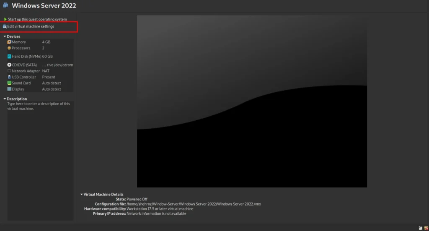Click the USB Controller icon
The height and width of the screenshot is (231, 429).
9,77
